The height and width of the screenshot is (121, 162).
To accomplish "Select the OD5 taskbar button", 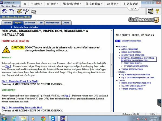I will 63,119.
